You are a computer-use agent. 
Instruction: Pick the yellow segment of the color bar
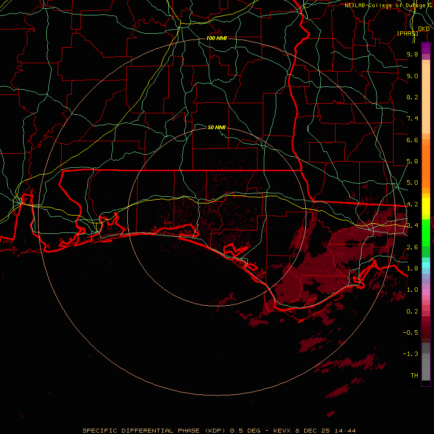pos(426,206)
